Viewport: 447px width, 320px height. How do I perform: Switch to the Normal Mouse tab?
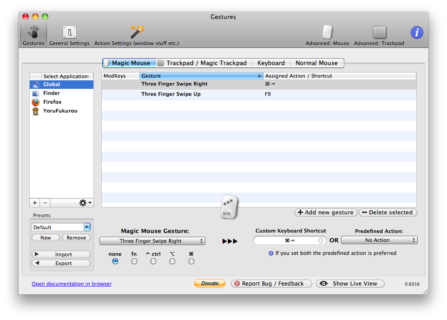pyautogui.click(x=317, y=63)
